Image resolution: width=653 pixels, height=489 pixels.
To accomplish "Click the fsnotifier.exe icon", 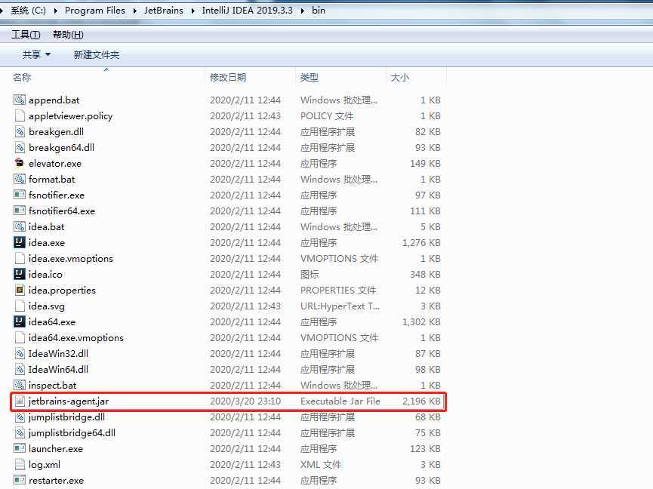I will click(x=20, y=195).
